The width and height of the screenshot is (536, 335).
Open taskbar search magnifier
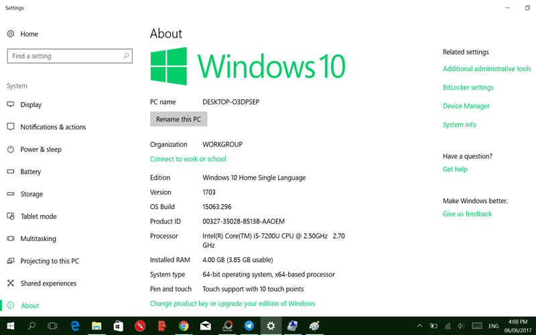click(x=31, y=326)
